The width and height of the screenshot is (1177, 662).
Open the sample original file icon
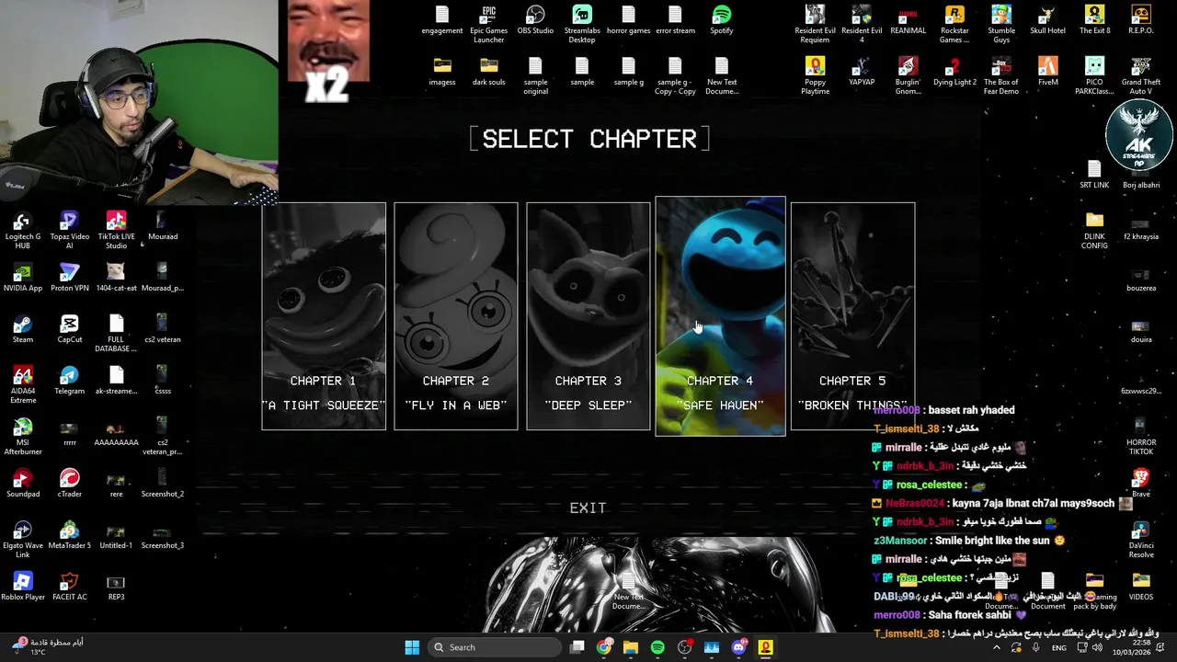[535, 75]
